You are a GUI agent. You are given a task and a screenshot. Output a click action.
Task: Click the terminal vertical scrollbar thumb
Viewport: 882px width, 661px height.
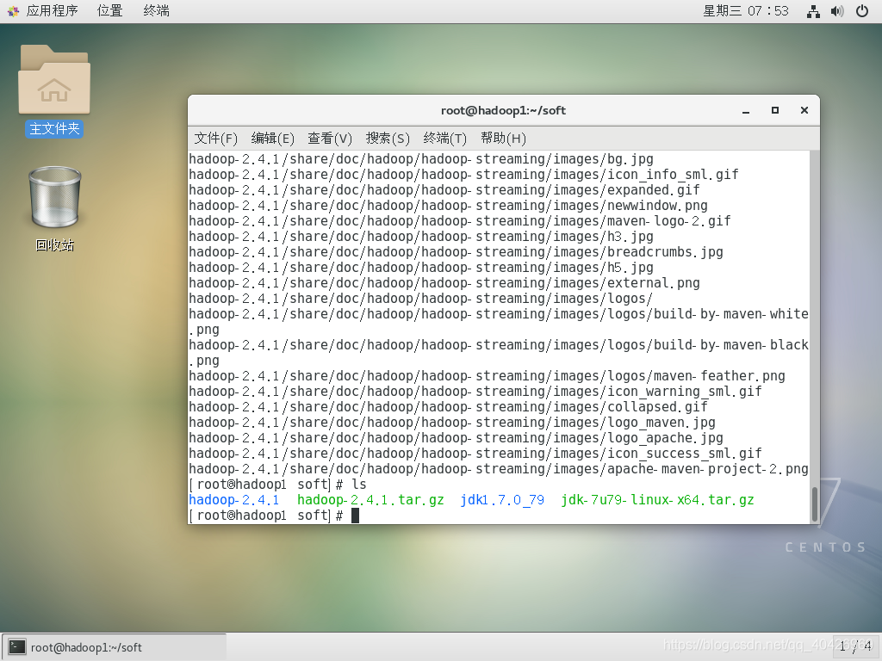coord(814,504)
